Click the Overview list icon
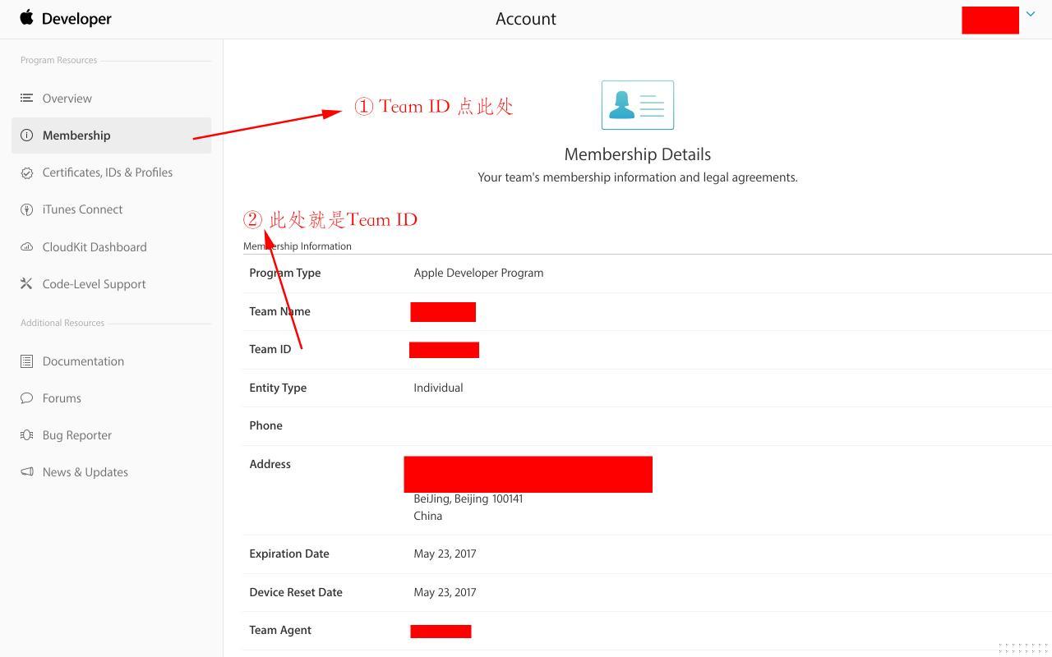The width and height of the screenshot is (1052, 657). click(x=27, y=98)
